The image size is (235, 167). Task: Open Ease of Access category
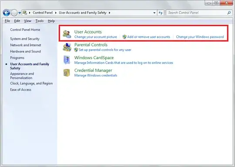point(21,90)
